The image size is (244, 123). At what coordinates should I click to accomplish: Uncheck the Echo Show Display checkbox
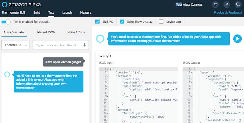(x=122, y=22)
